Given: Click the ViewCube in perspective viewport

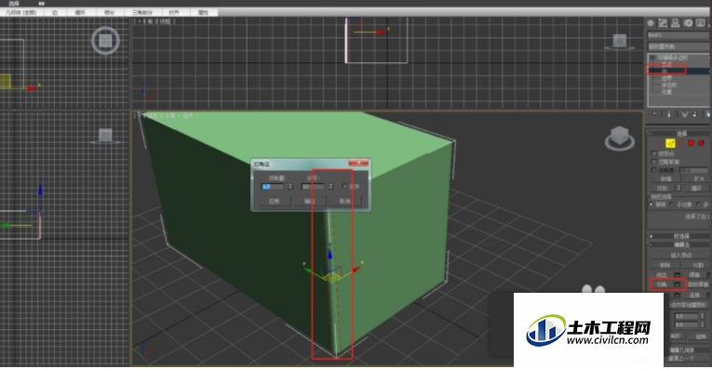Looking at the screenshot, I should pyautogui.click(x=619, y=138).
